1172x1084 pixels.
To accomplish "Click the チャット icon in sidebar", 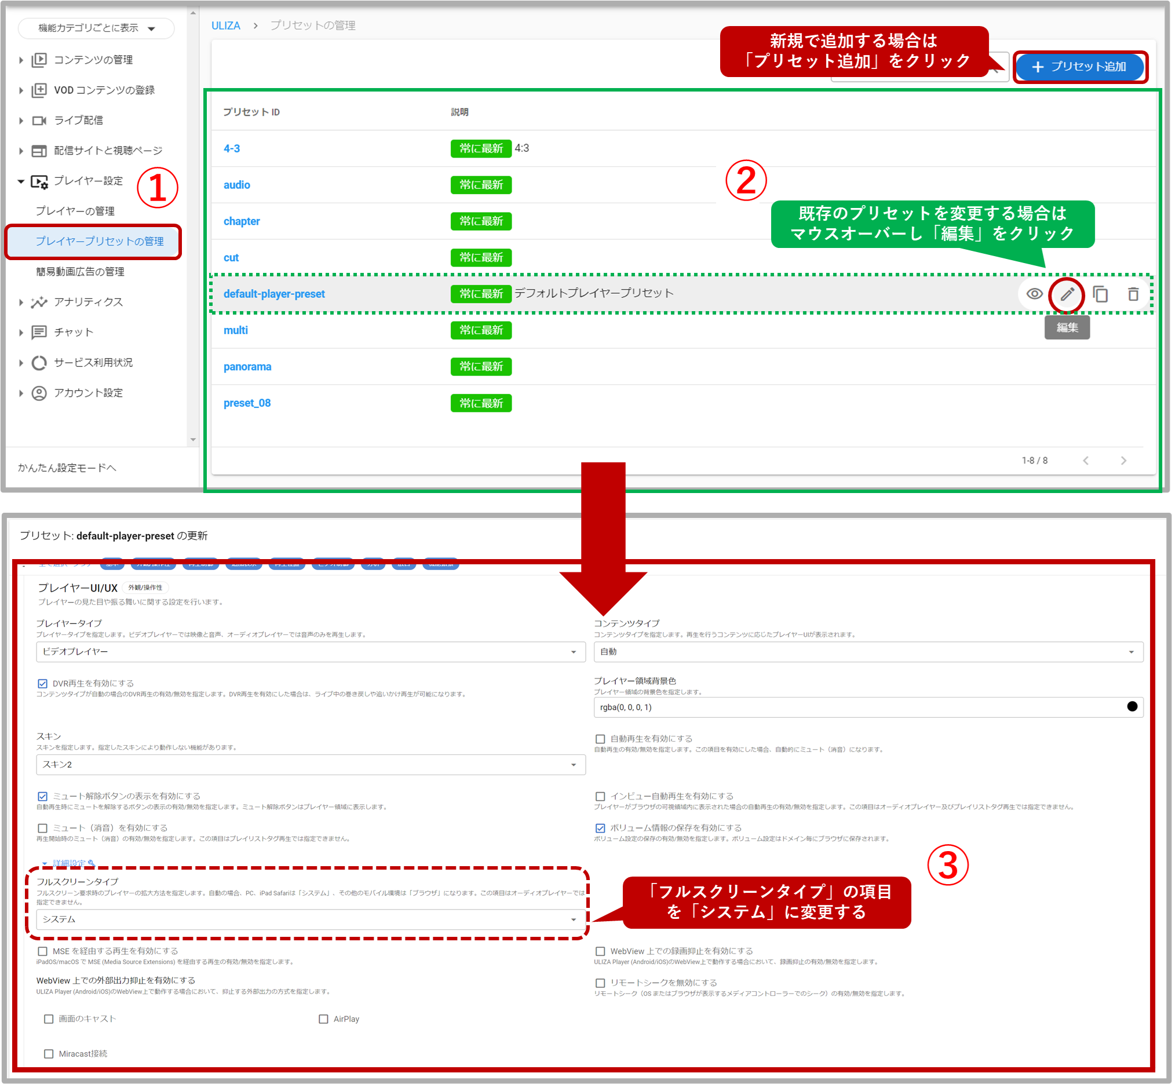I will [39, 333].
